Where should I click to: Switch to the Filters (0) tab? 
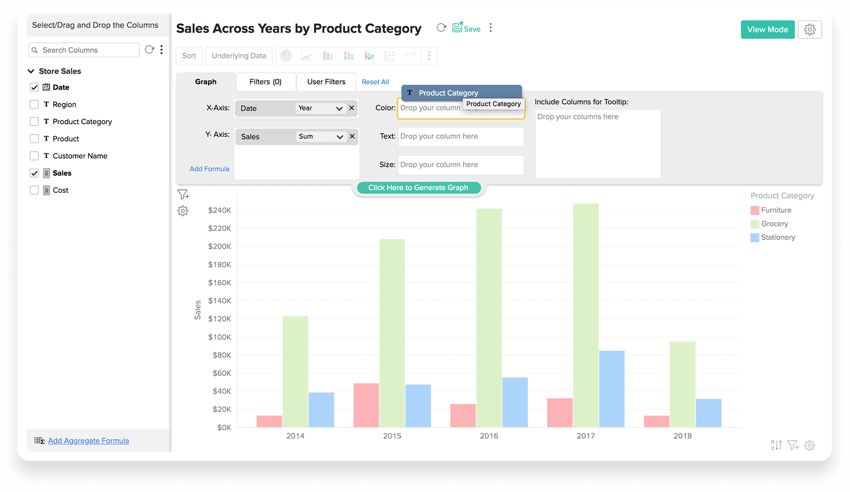pyautogui.click(x=265, y=82)
